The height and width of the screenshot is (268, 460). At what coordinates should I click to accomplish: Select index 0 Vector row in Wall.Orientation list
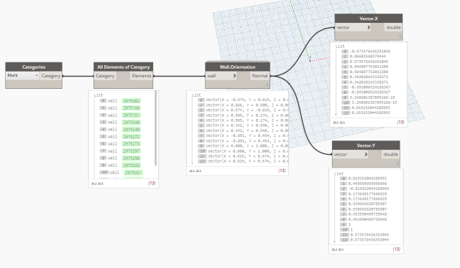click(x=243, y=100)
